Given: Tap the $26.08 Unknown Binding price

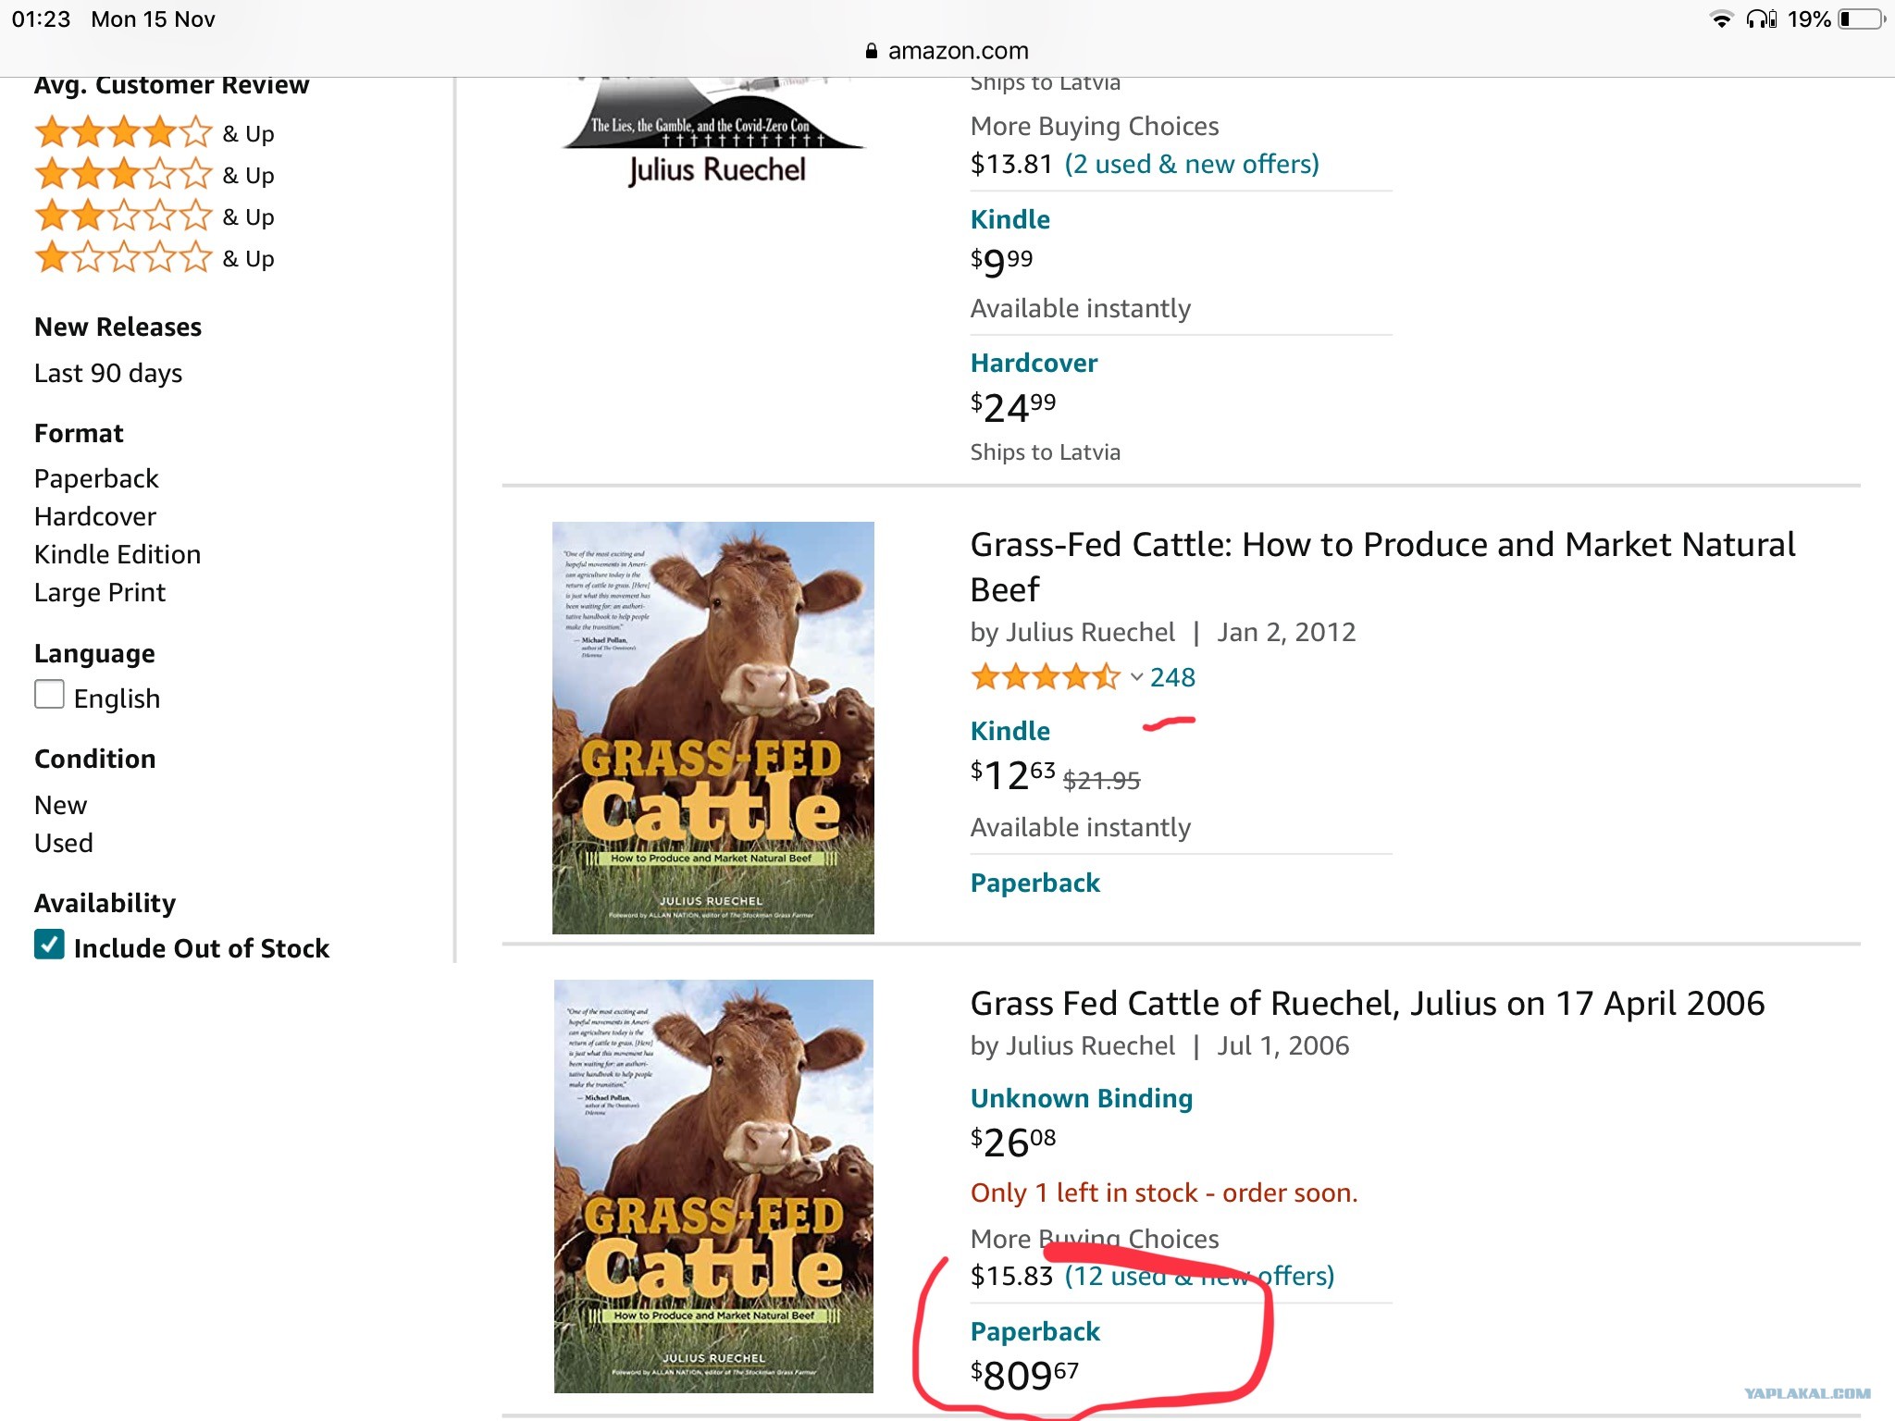Looking at the screenshot, I should [1013, 1143].
